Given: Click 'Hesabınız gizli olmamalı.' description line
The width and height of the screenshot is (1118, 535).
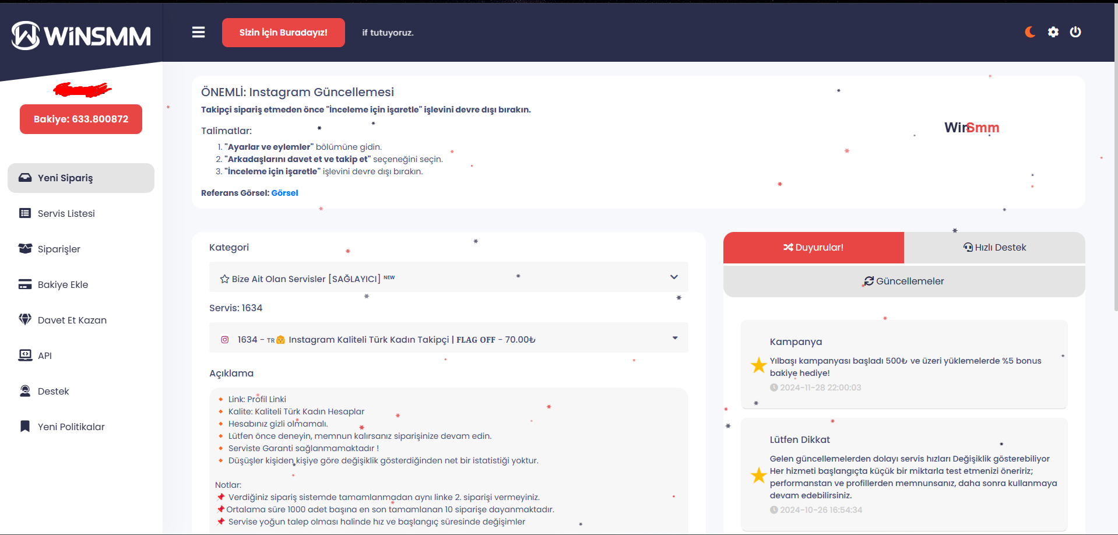Looking at the screenshot, I should click(278, 424).
